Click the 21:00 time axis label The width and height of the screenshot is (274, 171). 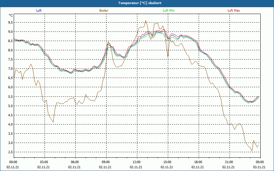(229, 162)
